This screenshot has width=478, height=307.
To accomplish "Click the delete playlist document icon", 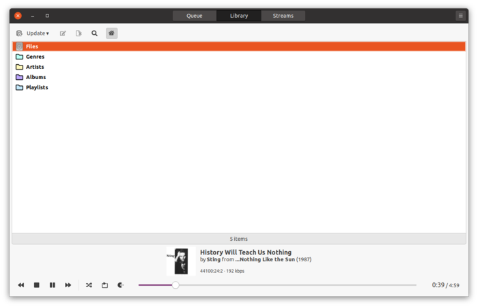I will 79,33.
